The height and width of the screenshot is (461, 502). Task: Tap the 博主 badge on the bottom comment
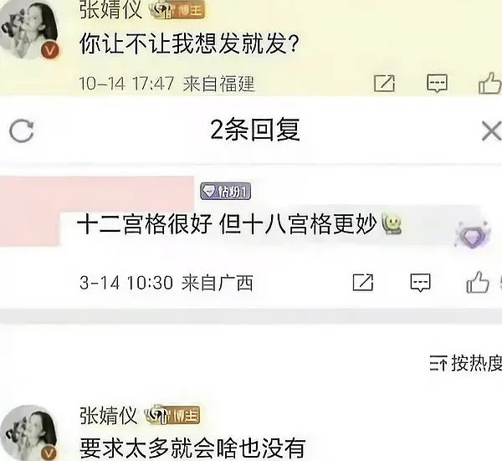[x=172, y=415]
